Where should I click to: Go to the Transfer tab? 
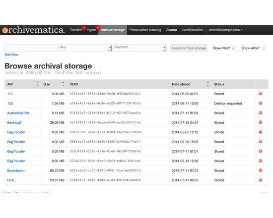76,30
